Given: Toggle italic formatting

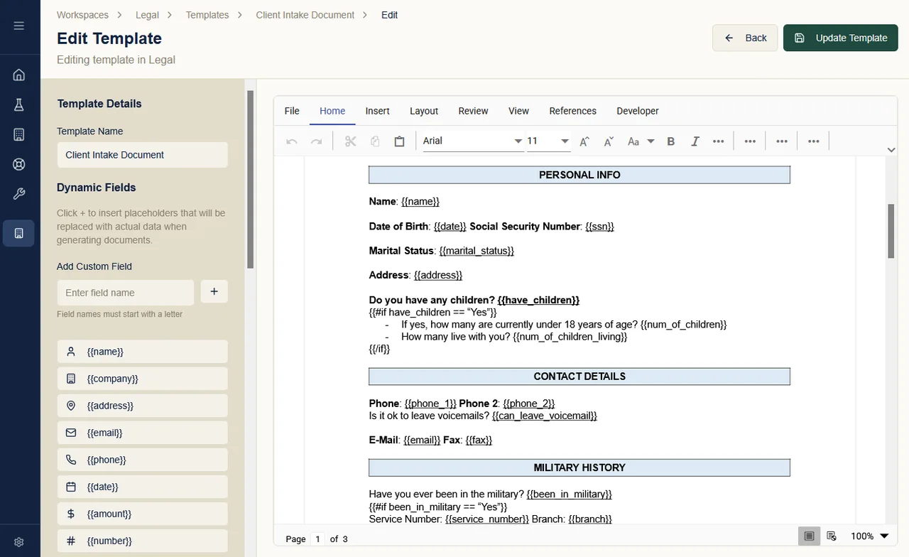Looking at the screenshot, I should point(695,141).
